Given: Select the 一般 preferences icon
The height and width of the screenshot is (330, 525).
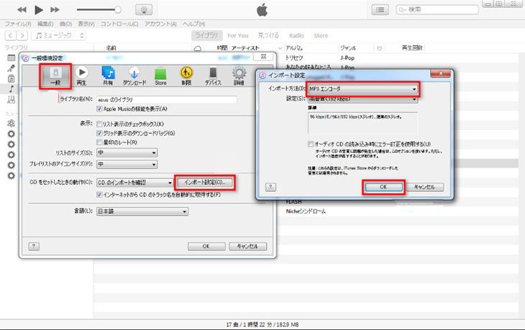Looking at the screenshot, I should (x=55, y=76).
